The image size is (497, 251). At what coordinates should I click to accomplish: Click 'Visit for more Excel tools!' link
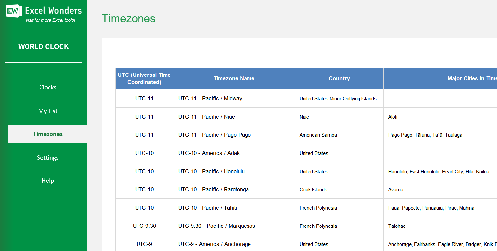50,20
